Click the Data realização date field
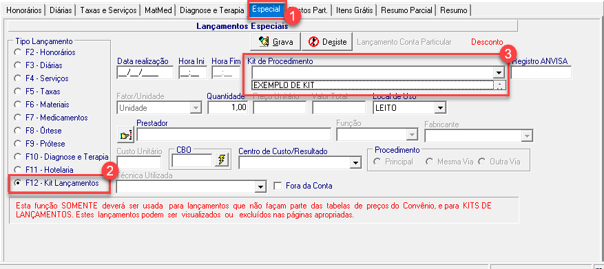The height and width of the screenshot is (269, 604). click(145, 72)
